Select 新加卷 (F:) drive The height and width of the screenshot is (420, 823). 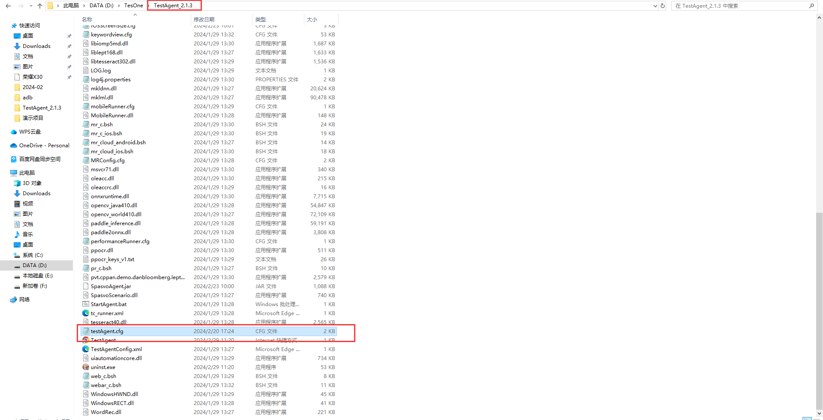coord(35,286)
